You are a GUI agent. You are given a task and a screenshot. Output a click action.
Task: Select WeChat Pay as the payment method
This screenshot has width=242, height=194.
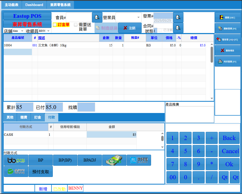click(x=16, y=171)
